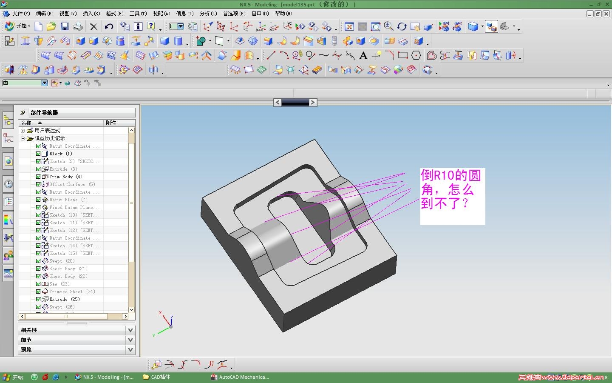
Task: Open the 开始 start dropdown
Action: coord(18,26)
